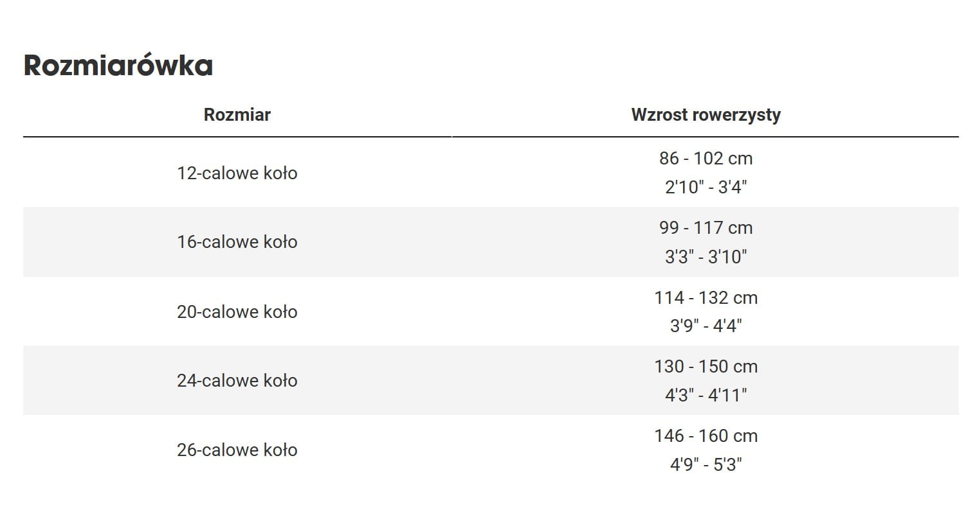Click the 4'9" - 5'3" height text
The image size is (975, 510).
(706, 464)
